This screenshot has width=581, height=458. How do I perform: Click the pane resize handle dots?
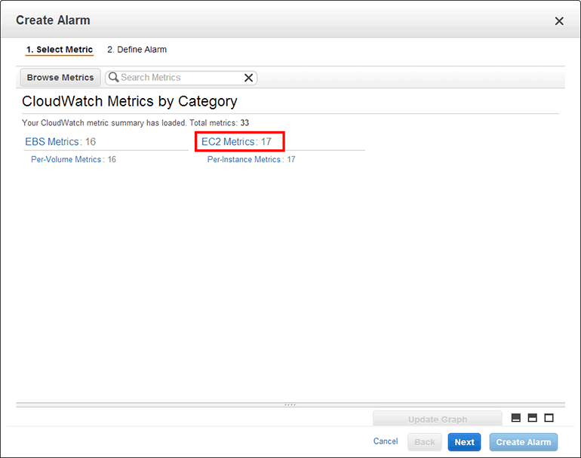click(290, 405)
